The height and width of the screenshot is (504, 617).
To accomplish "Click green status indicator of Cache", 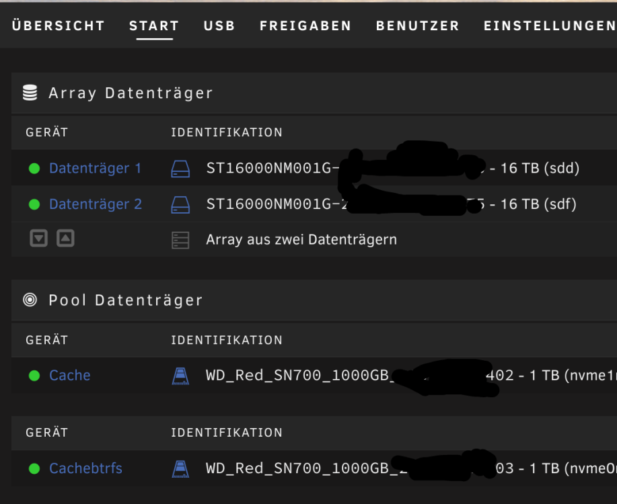I will pos(34,376).
